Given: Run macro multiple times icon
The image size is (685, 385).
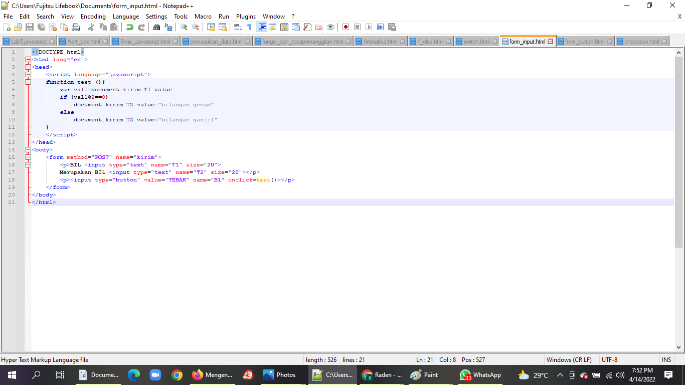Looking at the screenshot, I should (x=380, y=27).
